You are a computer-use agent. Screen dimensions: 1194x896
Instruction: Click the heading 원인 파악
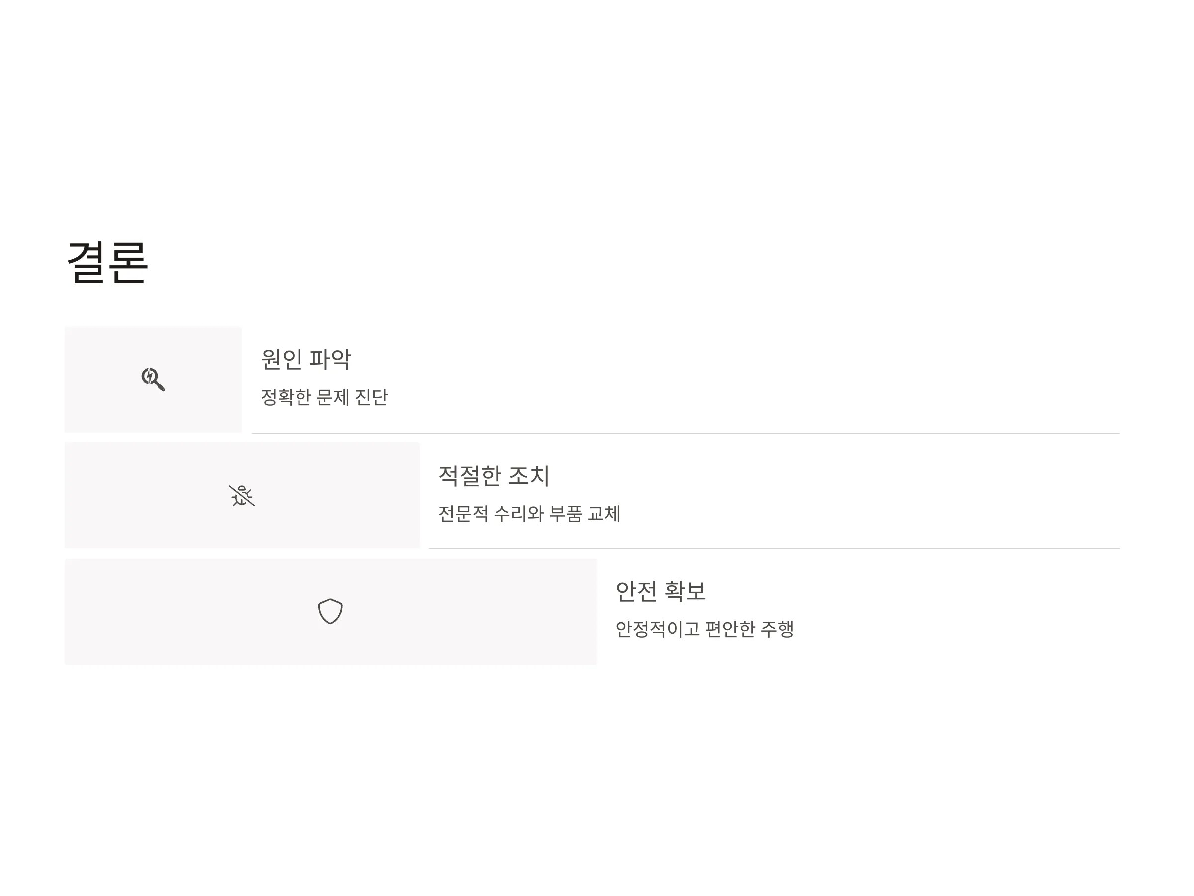point(306,360)
